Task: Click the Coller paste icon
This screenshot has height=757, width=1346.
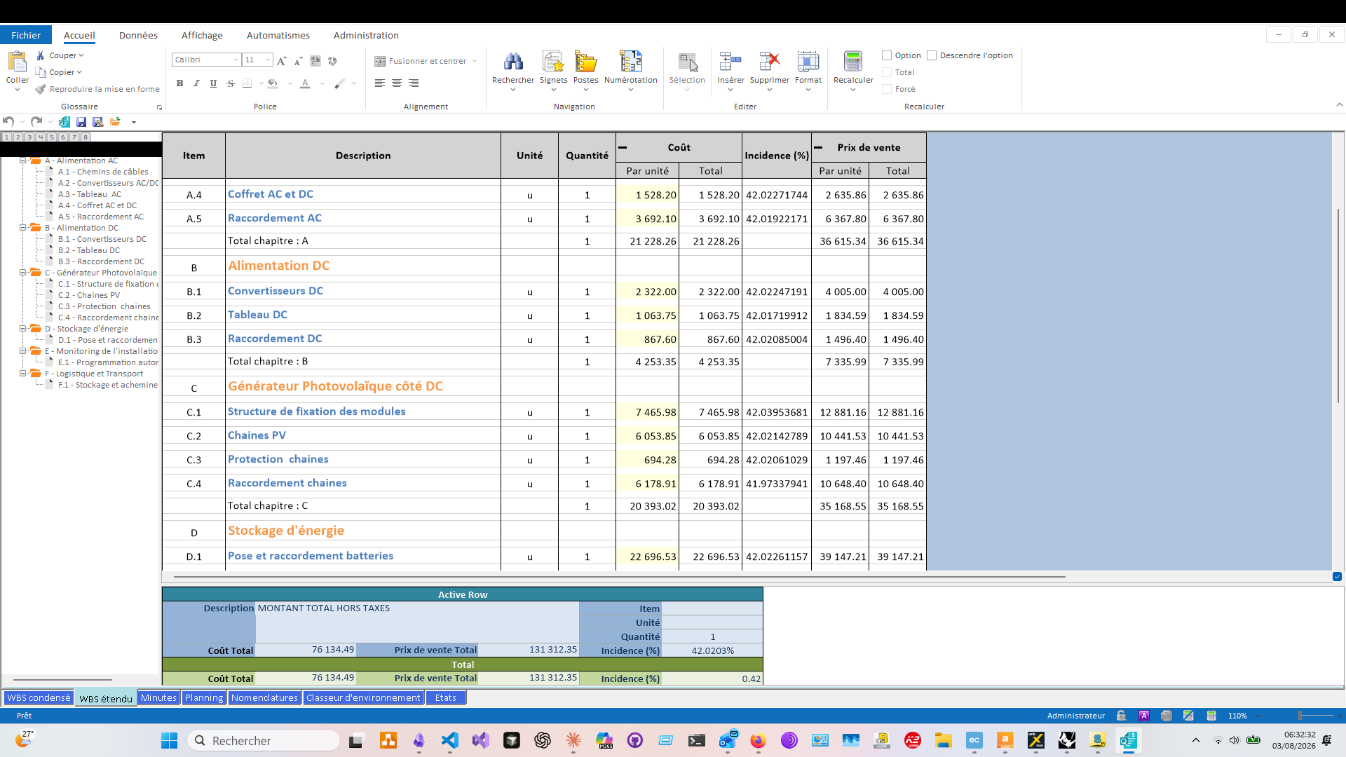Action: [17, 62]
